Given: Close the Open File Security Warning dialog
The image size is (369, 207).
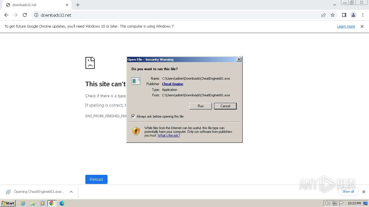Looking at the screenshot, I should (239, 59).
